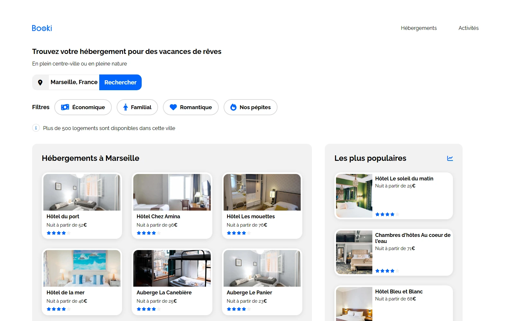Open the Hébergements menu item

pos(419,28)
